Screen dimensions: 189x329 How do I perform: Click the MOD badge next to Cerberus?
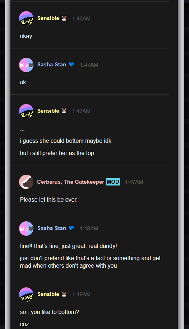pos(113,182)
